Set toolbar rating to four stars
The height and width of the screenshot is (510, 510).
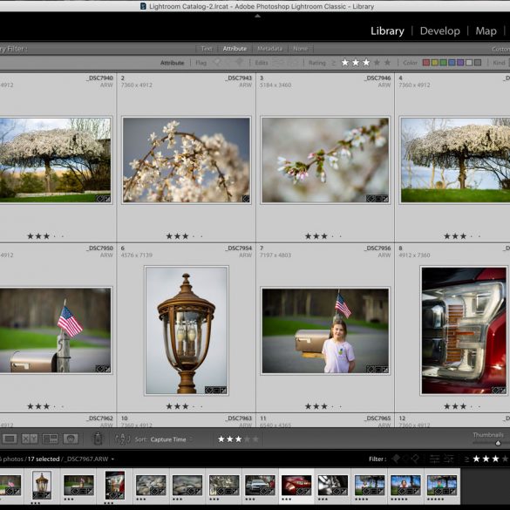tap(248, 439)
